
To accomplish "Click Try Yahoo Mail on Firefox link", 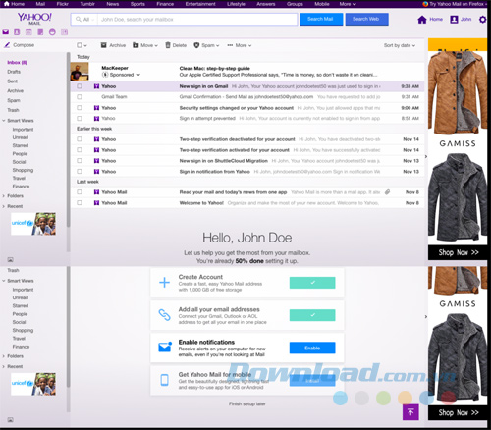I will (457, 4).
